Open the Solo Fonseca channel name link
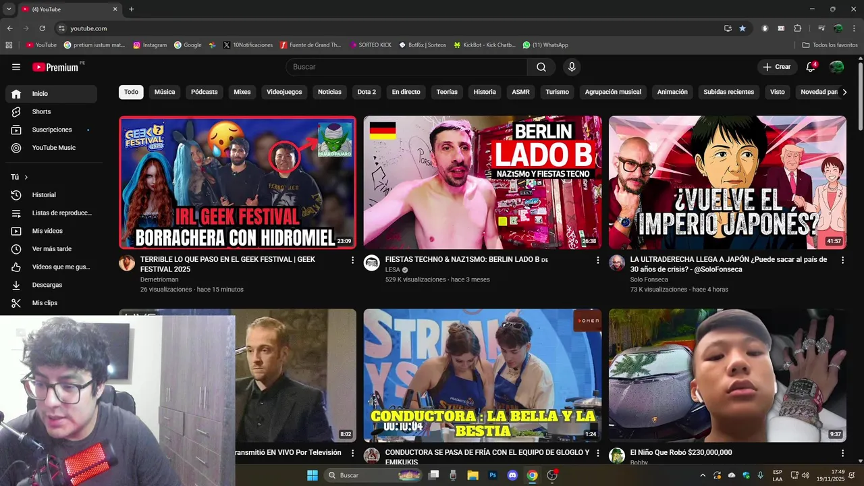 click(x=649, y=279)
